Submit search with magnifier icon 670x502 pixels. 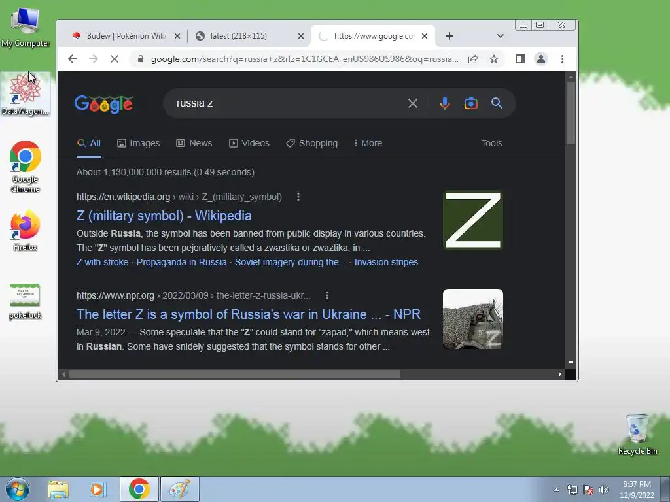click(x=497, y=103)
